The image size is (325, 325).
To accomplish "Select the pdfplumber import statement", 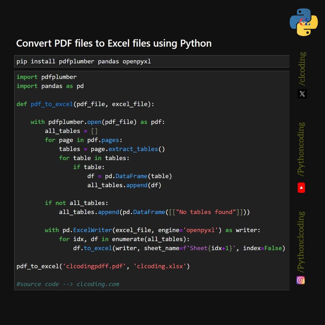I will coord(47,77).
